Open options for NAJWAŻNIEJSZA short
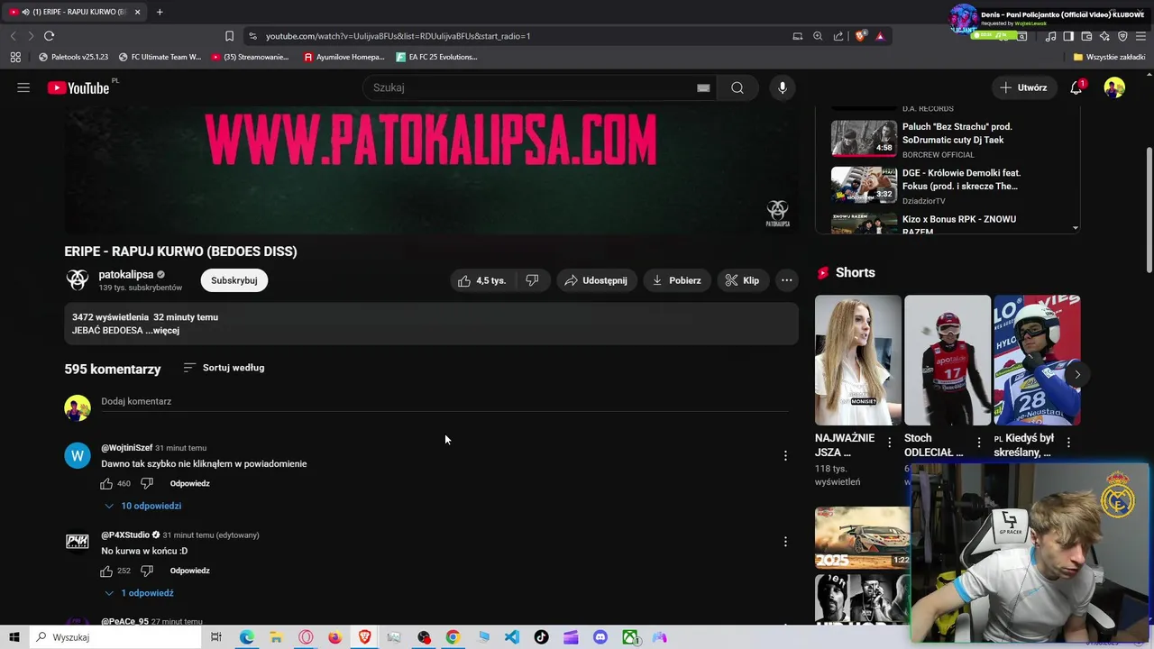Screen dimensions: 1154x649 (x=890, y=443)
